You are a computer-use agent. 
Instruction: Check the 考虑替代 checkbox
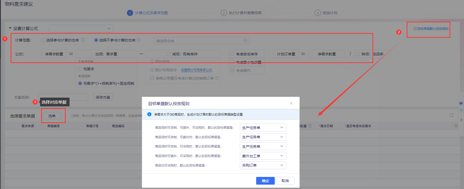click(x=232, y=70)
